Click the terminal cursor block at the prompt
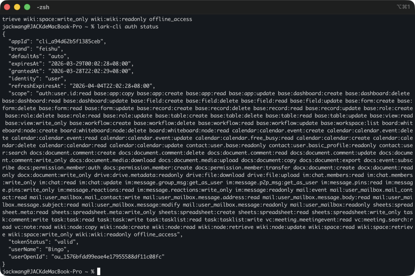Image resolution: width=415 pixels, height=276 pixels. tap(99, 271)
